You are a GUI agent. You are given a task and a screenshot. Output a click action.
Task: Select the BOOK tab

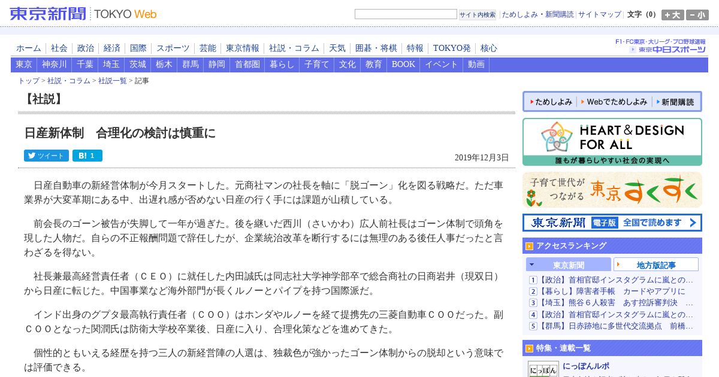coord(403,65)
